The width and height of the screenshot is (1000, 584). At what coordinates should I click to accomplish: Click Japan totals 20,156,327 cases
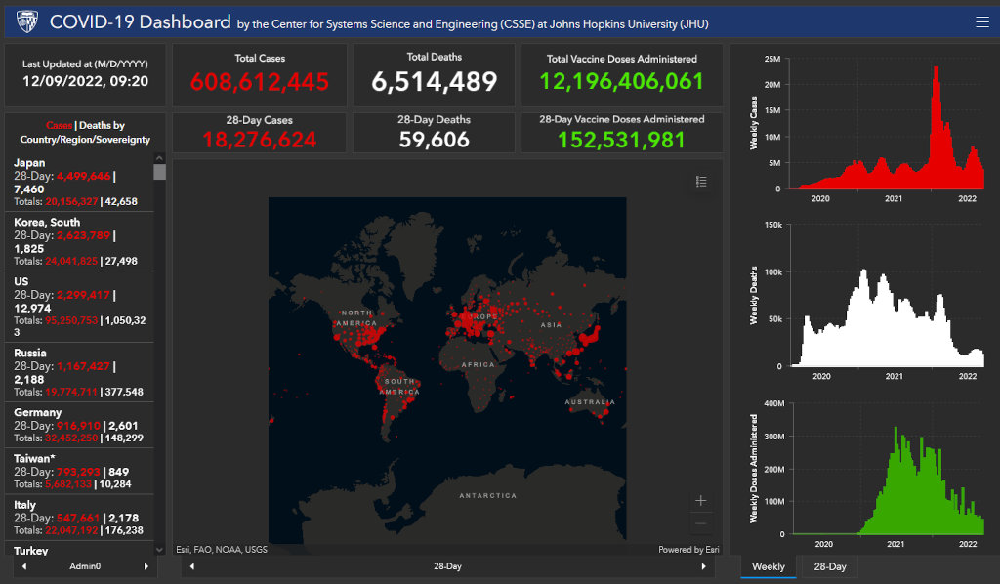pos(71,201)
